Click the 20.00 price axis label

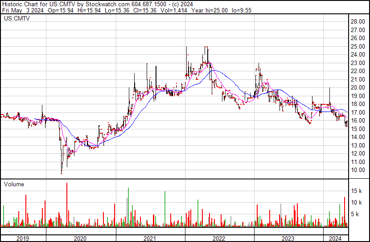pyautogui.click(x=358, y=88)
